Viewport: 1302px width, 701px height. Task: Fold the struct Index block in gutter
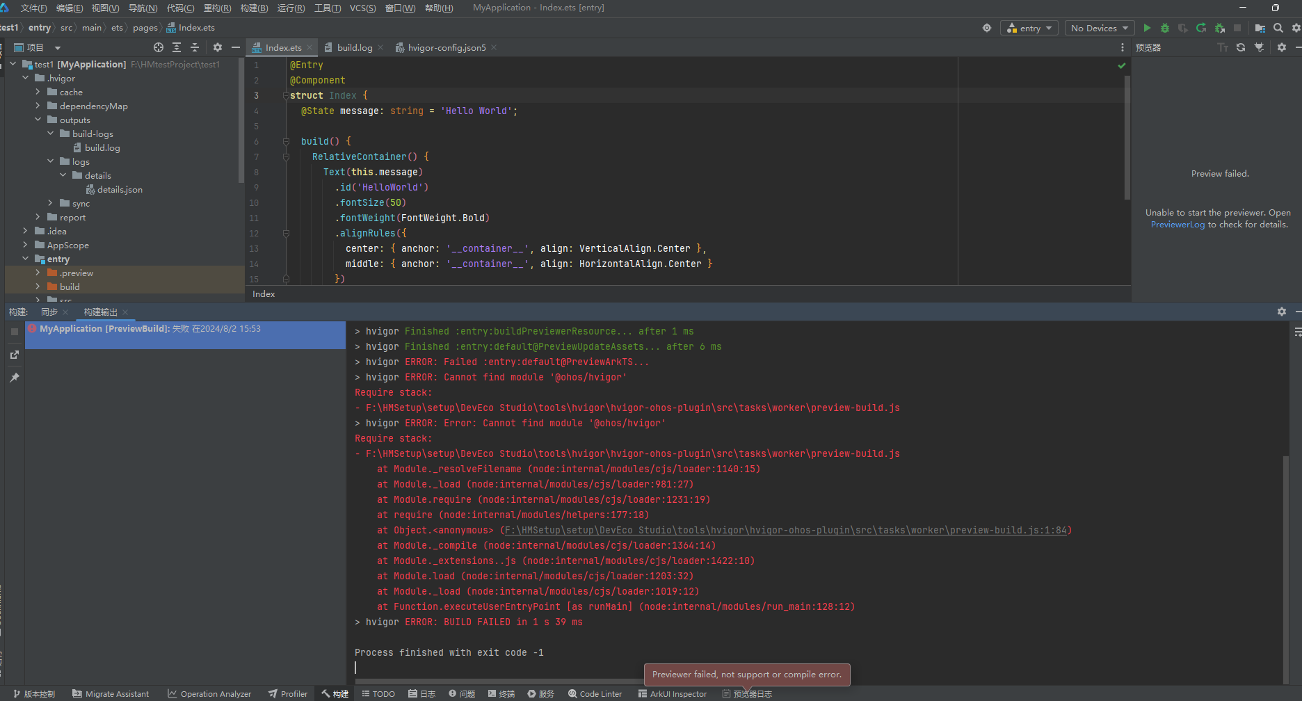click(286, 95)
